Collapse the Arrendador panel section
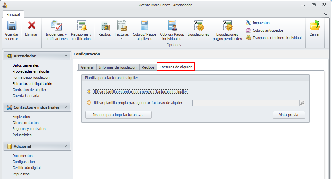Image resolution: width=332 pixels, height=179 pixels. [x=66, y=56]
